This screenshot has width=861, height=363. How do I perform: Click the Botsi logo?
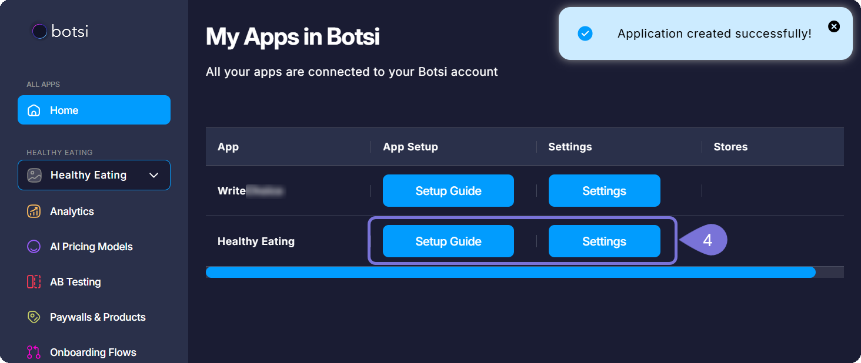point(58,32)
